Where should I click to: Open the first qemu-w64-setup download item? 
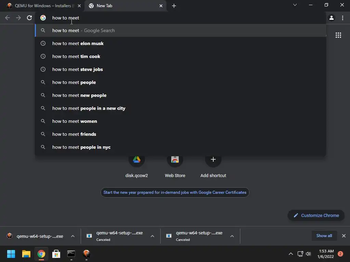click(x=36, y=236)
